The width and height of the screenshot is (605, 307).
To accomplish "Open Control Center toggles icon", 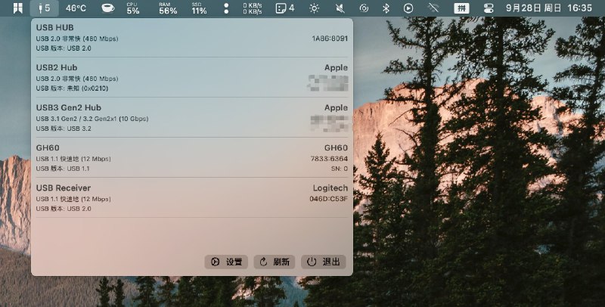I will pos(488,8).
